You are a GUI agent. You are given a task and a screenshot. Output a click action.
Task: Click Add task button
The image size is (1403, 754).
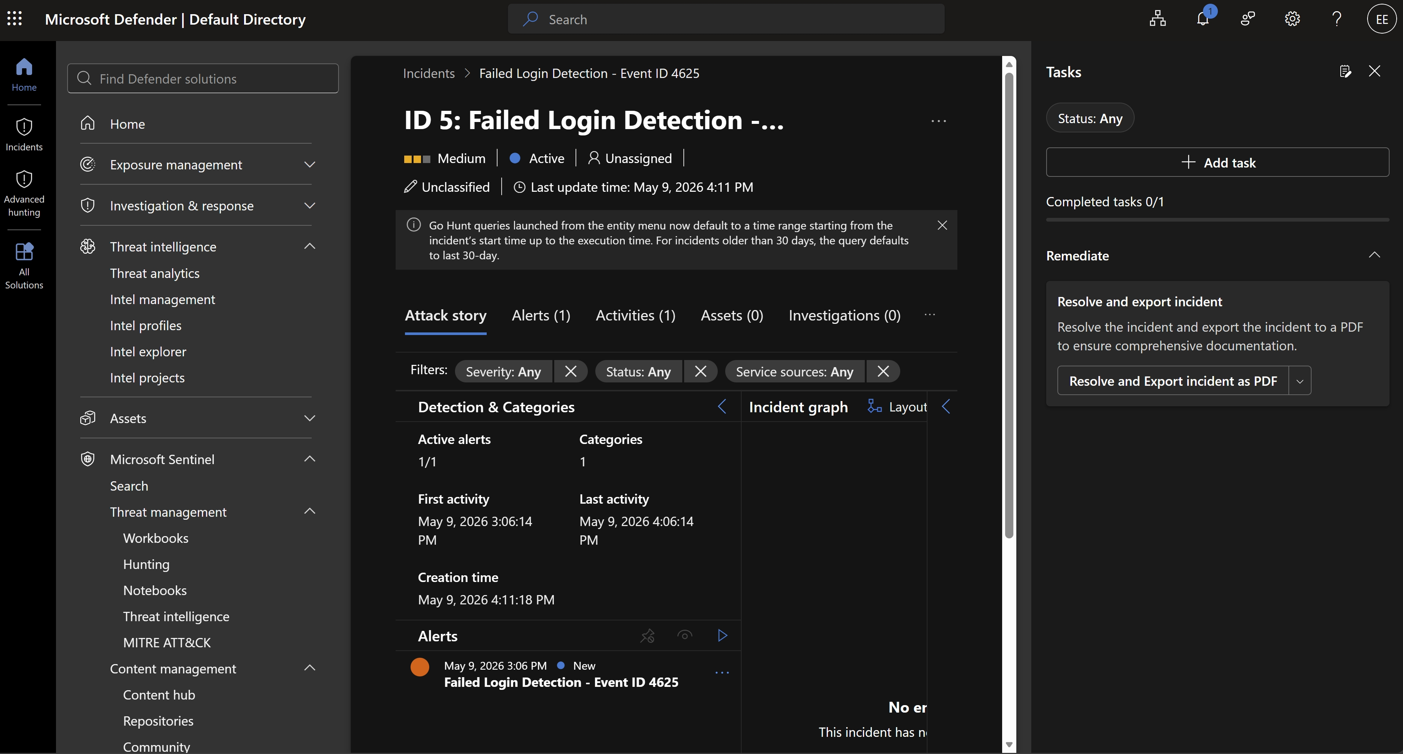1217,162
